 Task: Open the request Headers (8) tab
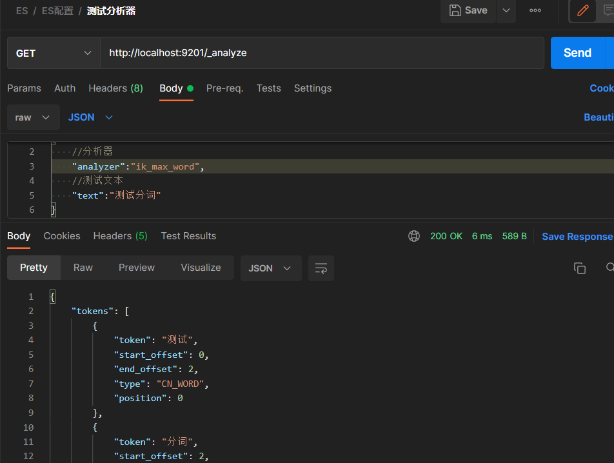point(115,88)
